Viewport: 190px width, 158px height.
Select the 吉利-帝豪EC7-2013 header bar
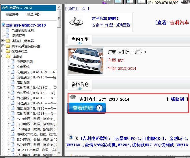(x=29, y=8)
